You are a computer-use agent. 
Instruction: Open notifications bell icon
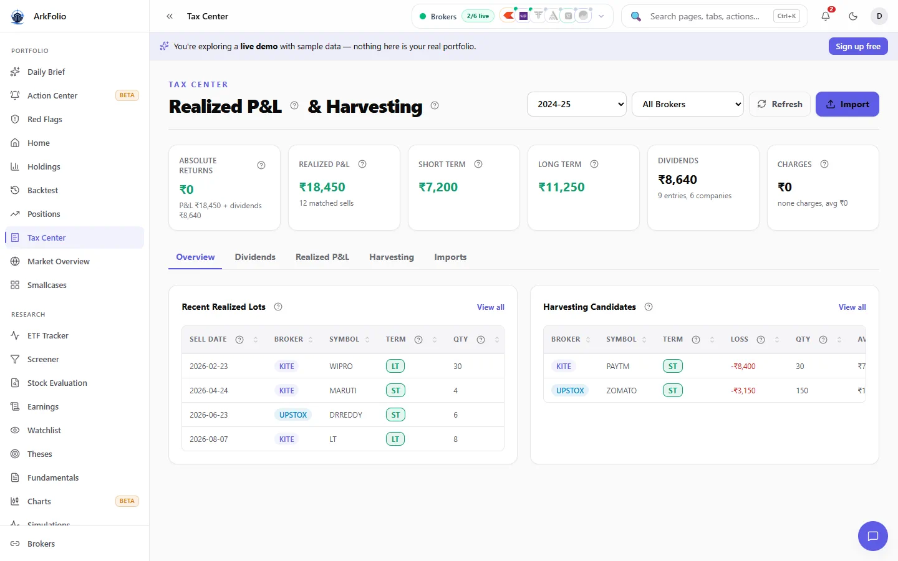tap(826, 16)
